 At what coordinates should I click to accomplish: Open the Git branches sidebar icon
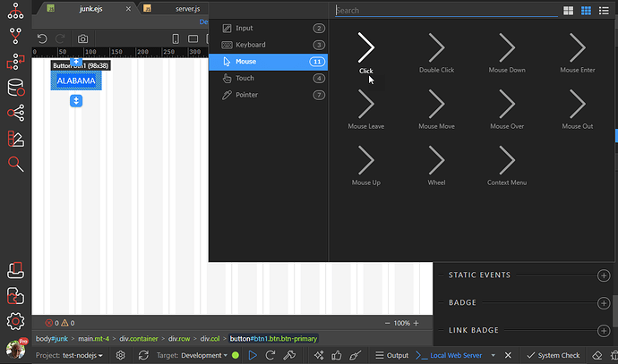[x=15, y=36]
